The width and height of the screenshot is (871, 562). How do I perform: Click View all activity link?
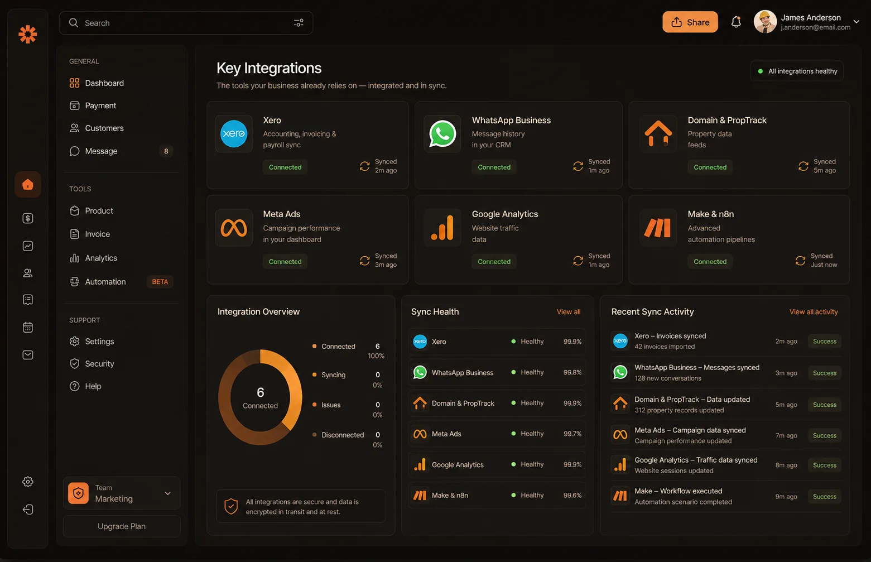(814, 312)
